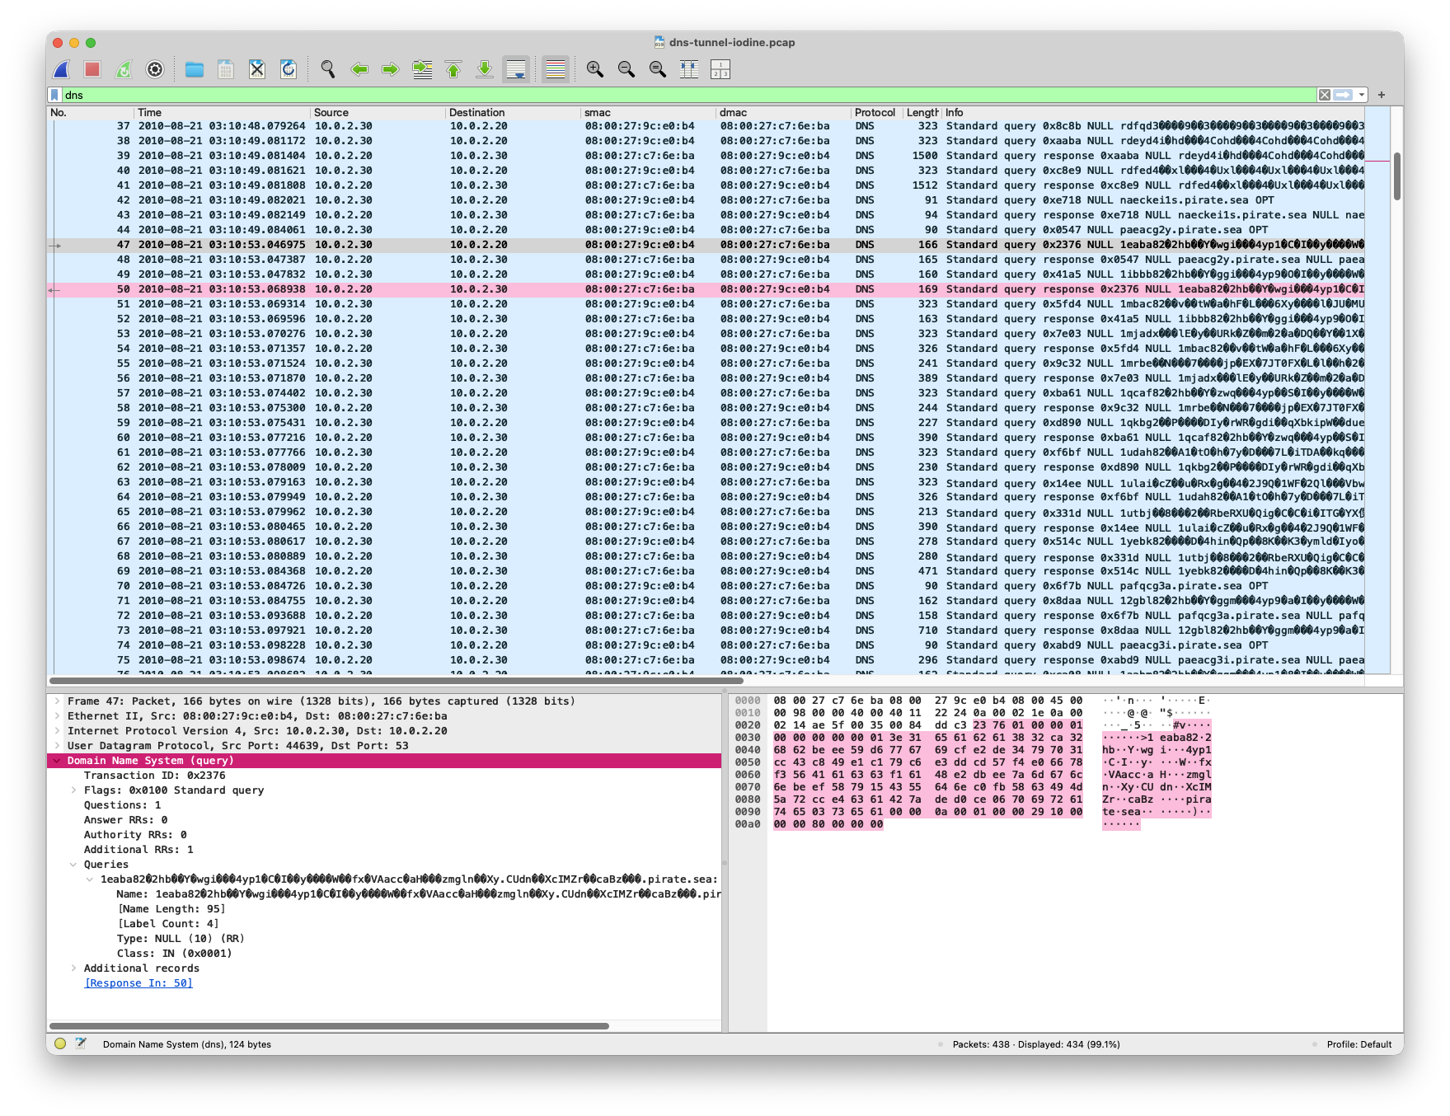1450x1116 pixels.
Task: Expand Flags: 0x0100 Standard query
Action: pos(73,790)
